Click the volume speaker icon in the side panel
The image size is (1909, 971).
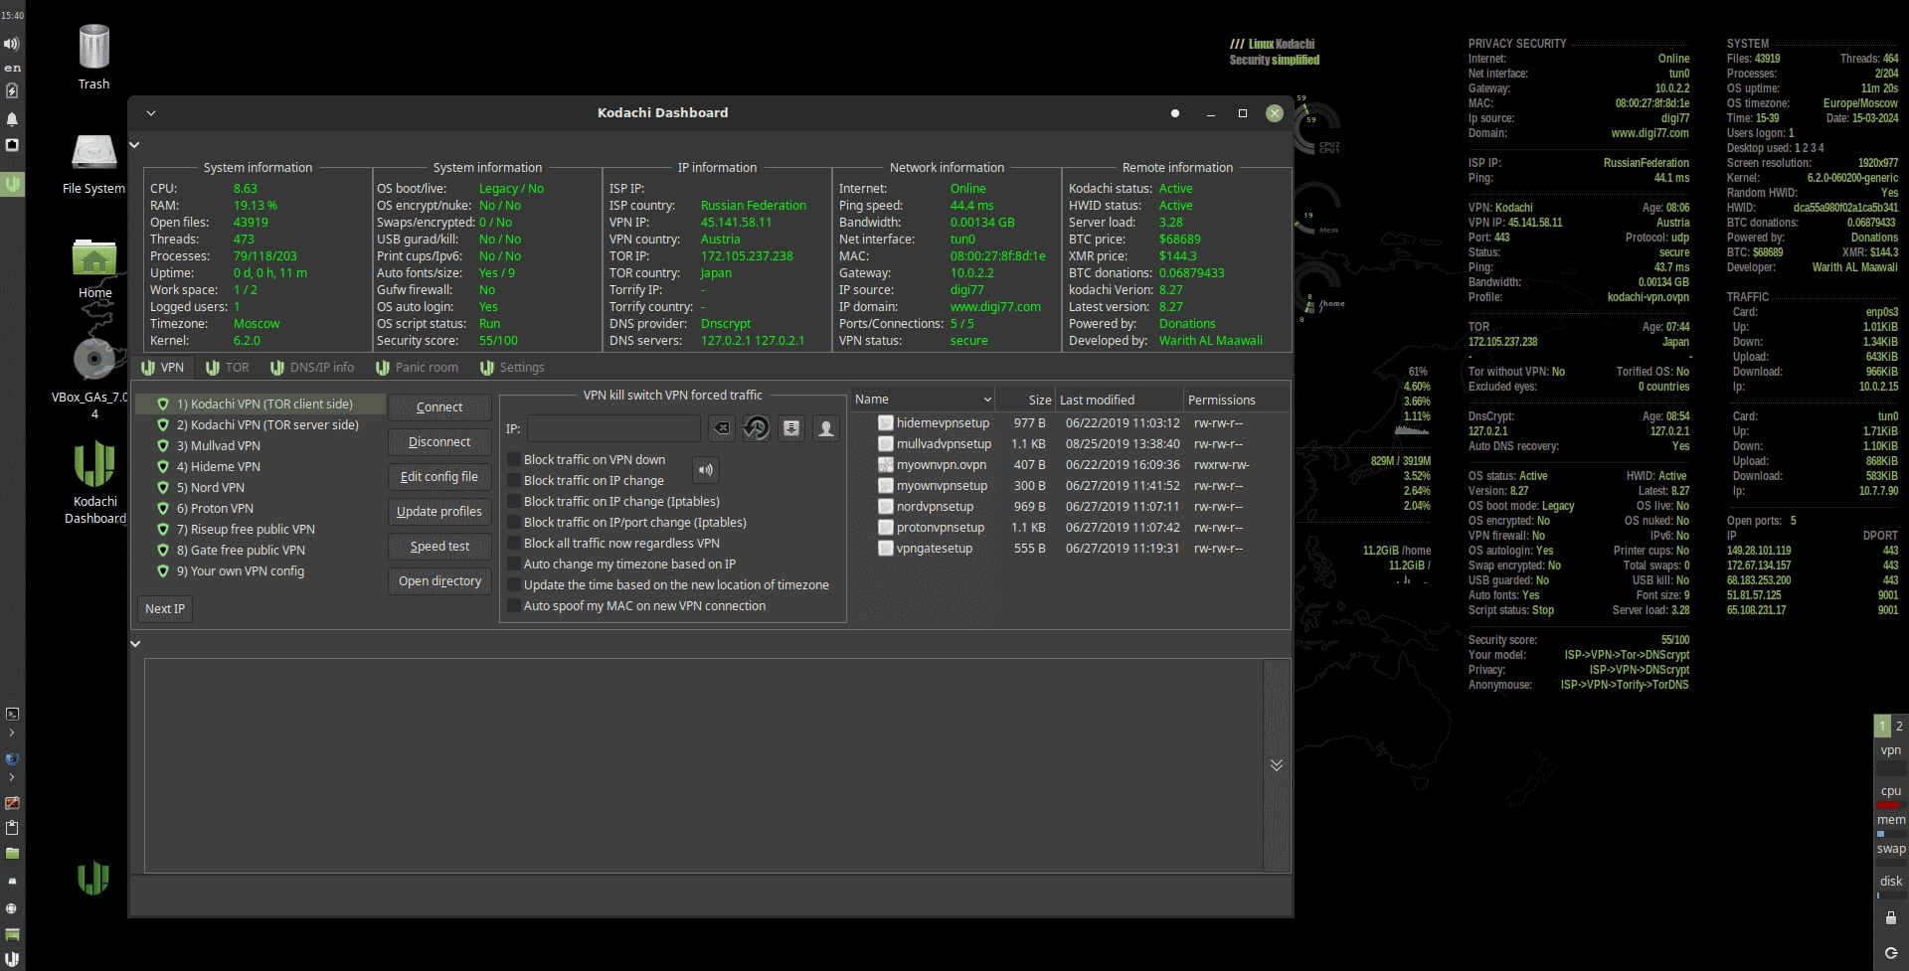click(x=12, y=44)
